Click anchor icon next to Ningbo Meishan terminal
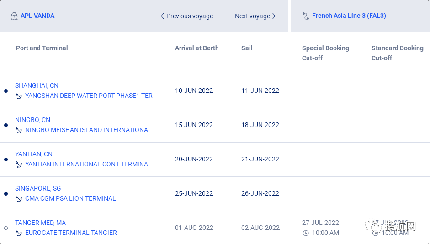 (19, 130)
